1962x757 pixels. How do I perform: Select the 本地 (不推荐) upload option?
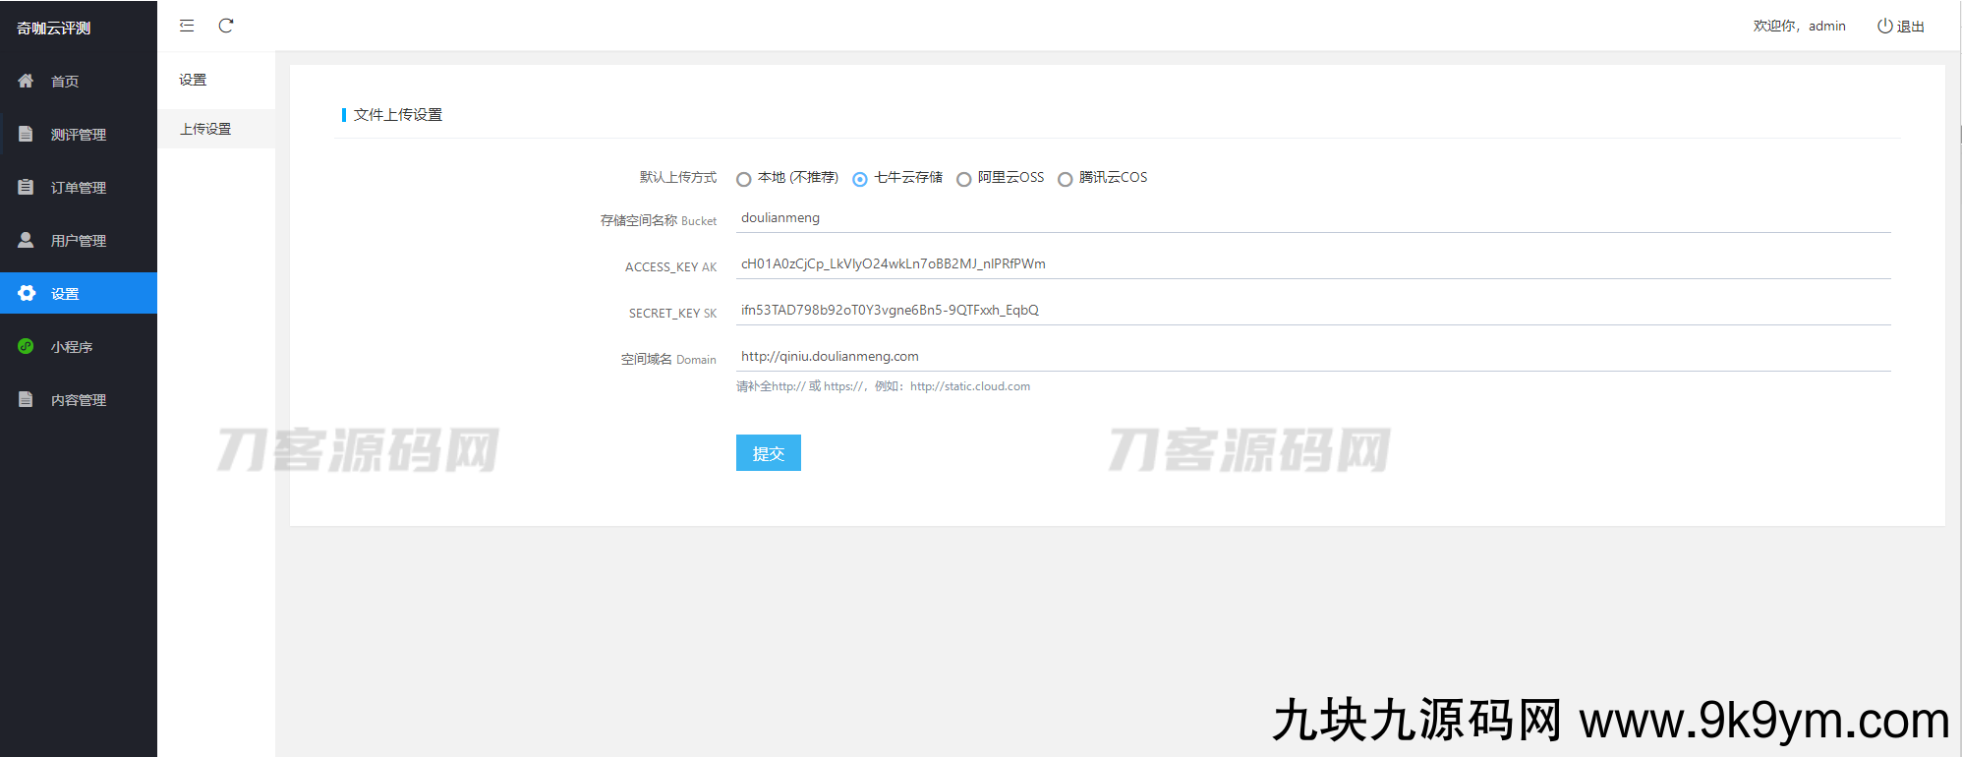[x=744, y=179]
